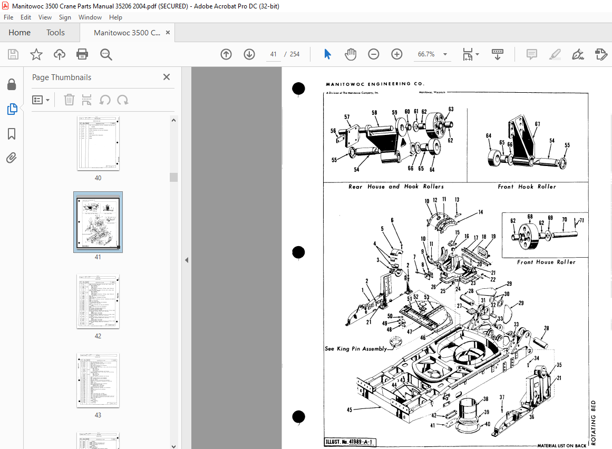Collapse the navigation pane arrow
Viewport: 612px width, 449px height.
(x=187, y=260)
